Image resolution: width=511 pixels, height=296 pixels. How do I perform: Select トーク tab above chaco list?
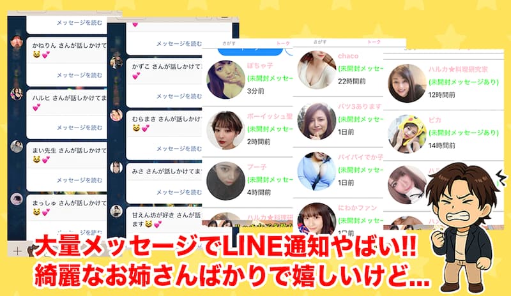(374, 42)
